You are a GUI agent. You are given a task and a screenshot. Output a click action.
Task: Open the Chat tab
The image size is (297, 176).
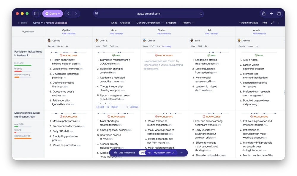(x=114, y=23)
